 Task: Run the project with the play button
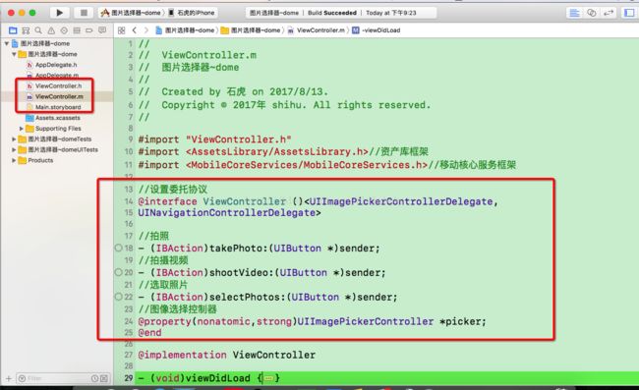point(60,13)
